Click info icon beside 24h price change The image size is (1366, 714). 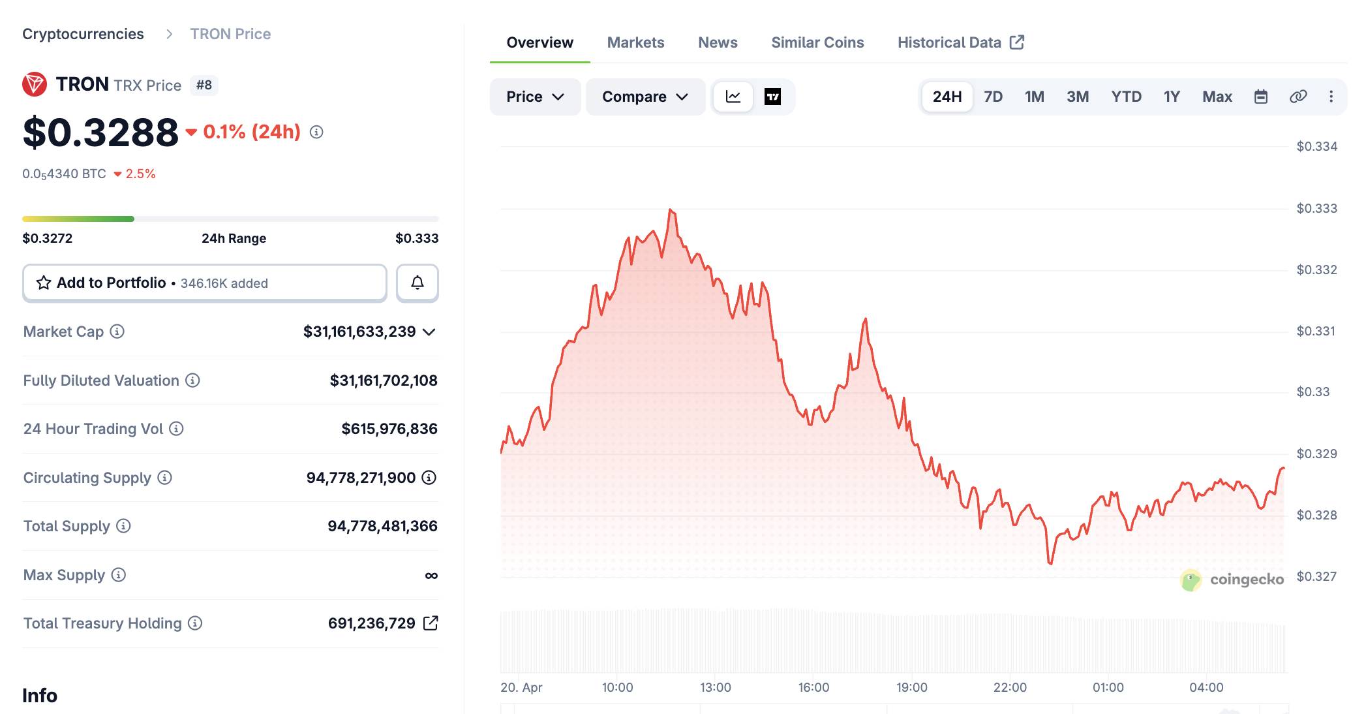316,132
